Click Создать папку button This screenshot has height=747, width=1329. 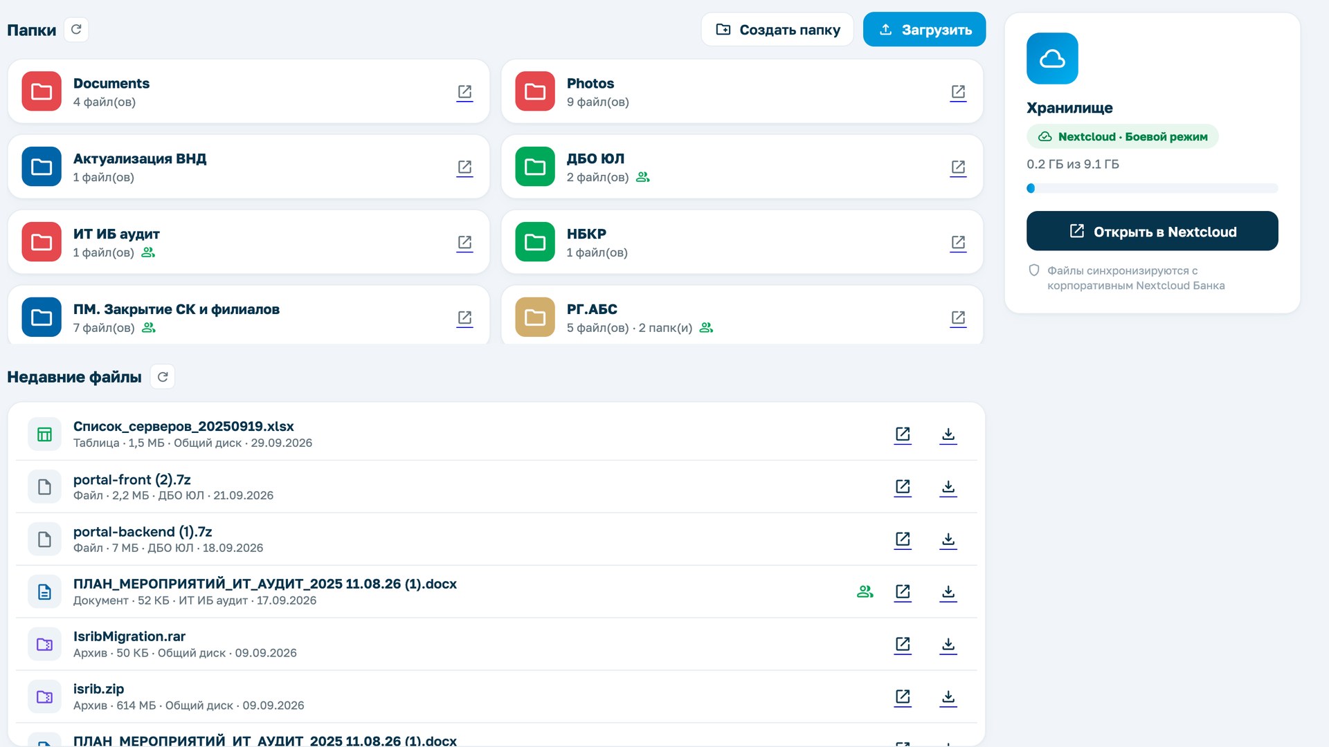pos(777,30)
